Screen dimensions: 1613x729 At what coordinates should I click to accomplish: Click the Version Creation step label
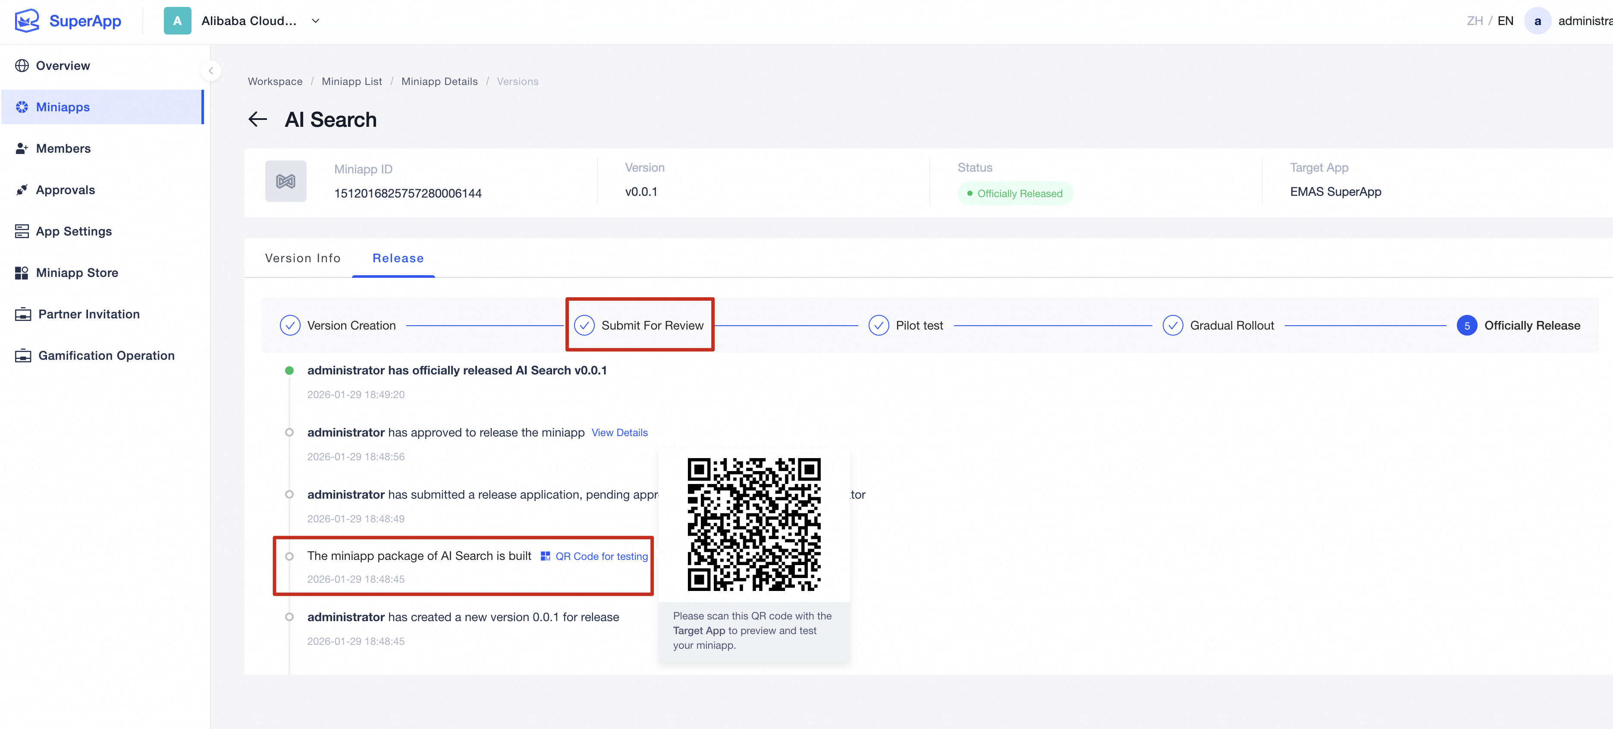pos(351,325)
